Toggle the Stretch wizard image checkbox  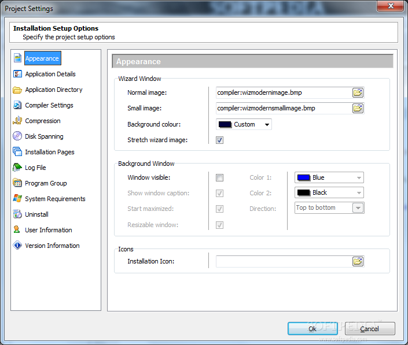[x=219, y=140]
